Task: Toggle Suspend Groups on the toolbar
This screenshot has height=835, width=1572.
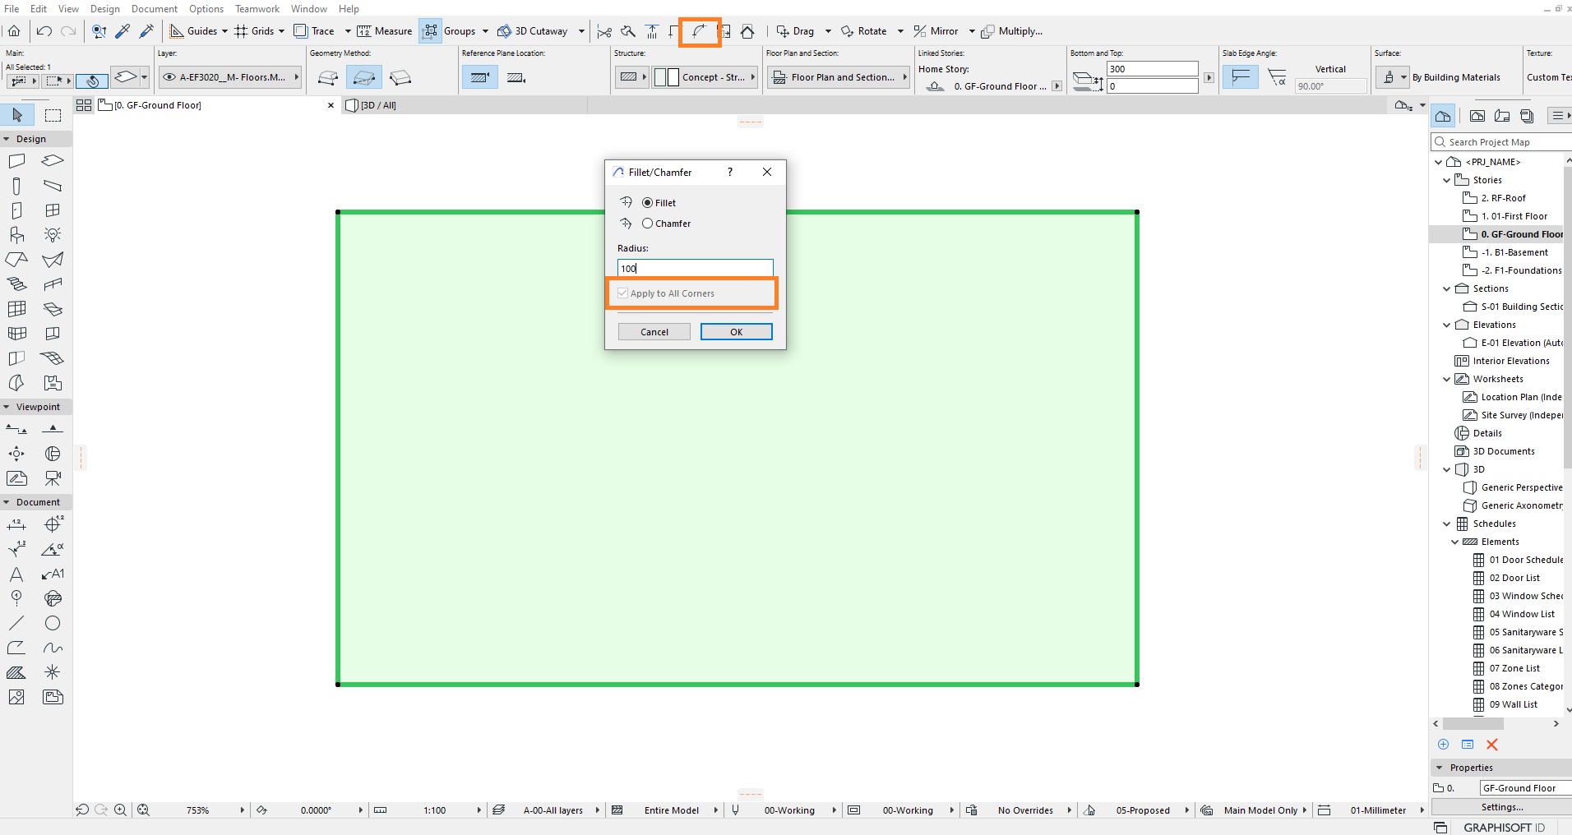Action: click(x=430, y=31)
